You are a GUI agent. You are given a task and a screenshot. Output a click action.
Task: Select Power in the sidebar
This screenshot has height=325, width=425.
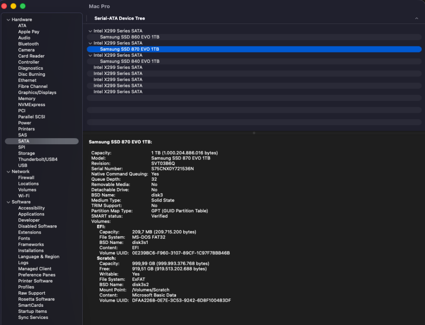[25, 123]
